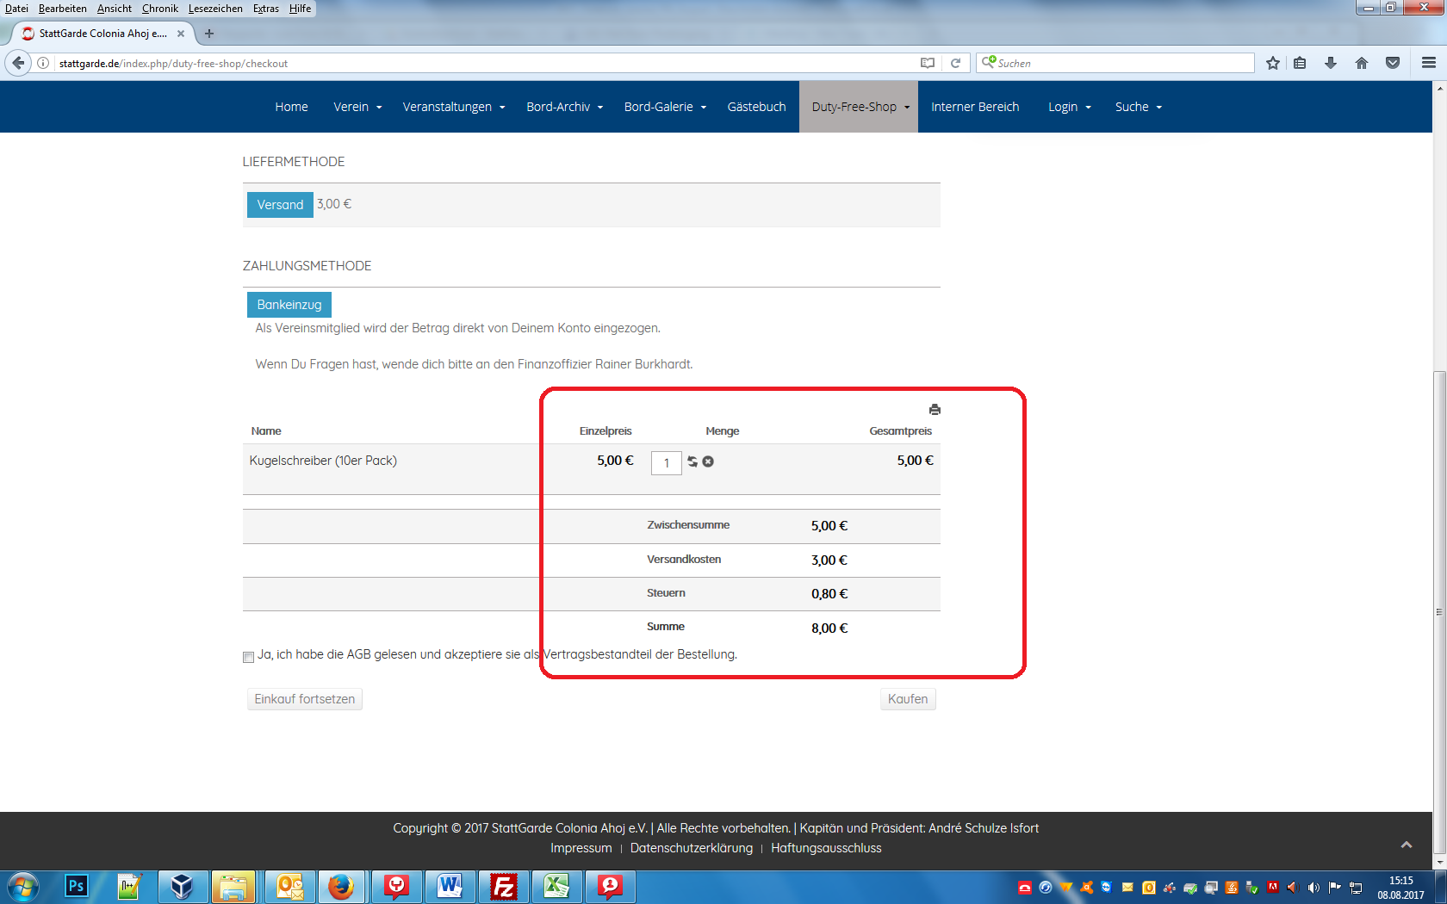
Task: Click Einkauf fortsetzen button
Action: (305, 699)
